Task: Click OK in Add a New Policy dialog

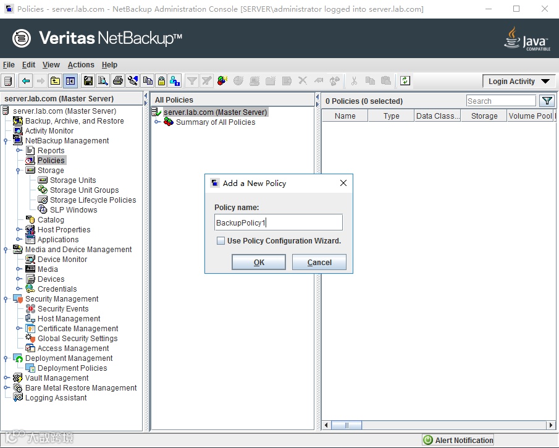Action: [x=259, y=262]
